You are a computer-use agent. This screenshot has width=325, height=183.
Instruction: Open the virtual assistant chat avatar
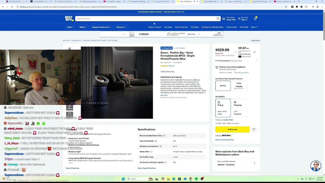tap(316, 166)
